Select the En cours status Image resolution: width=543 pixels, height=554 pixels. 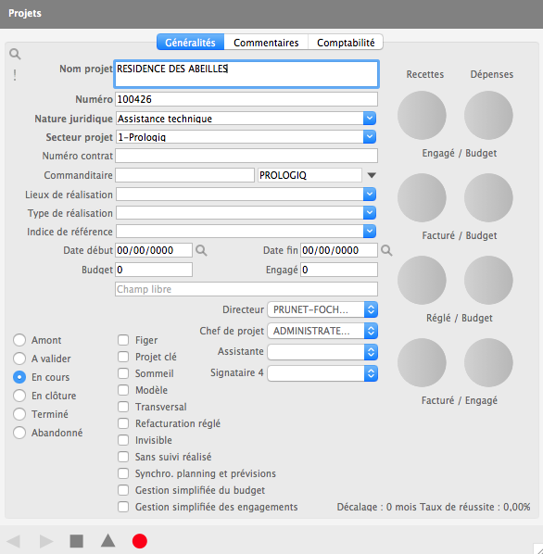tap(19, 377)
